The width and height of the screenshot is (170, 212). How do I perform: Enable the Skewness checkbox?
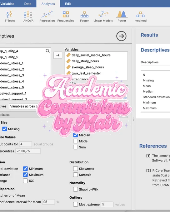76,169
